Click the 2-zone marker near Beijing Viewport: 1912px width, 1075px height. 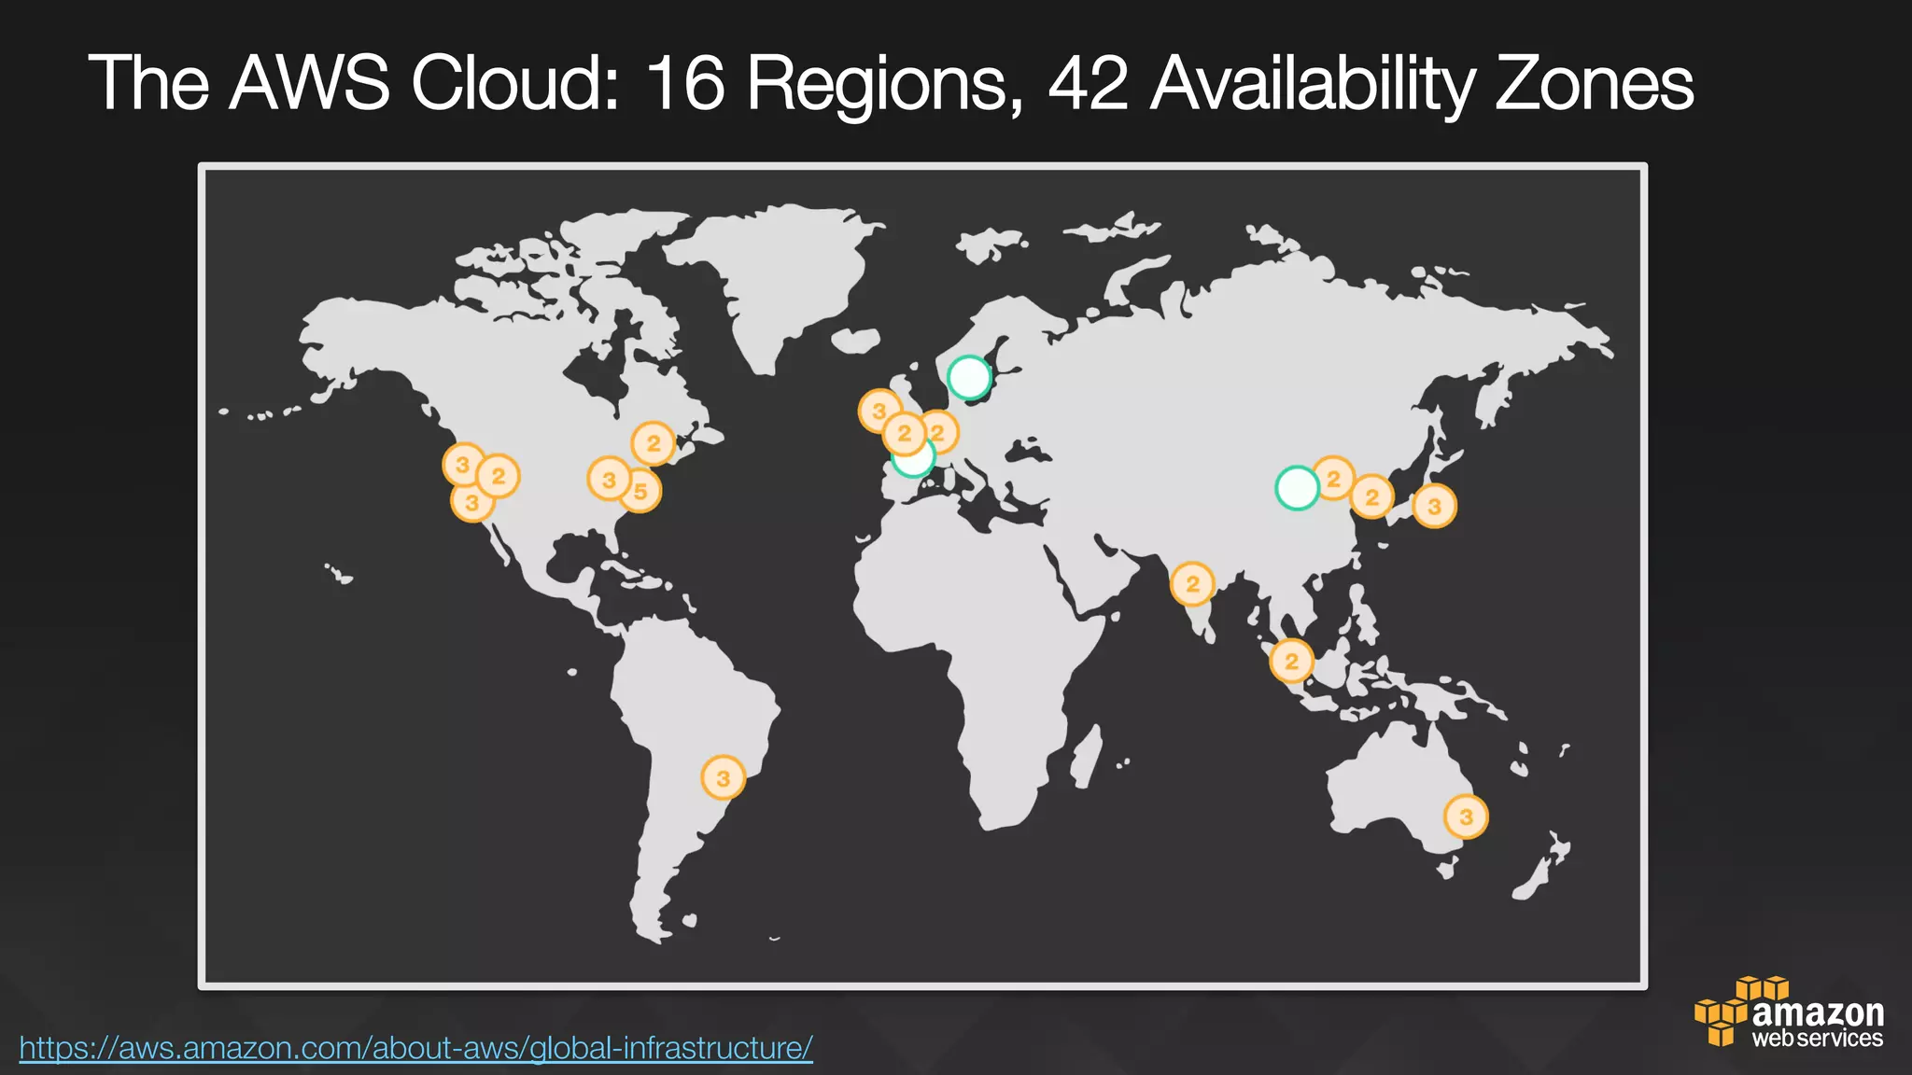pyautogui.click(x=1334, y=479)
